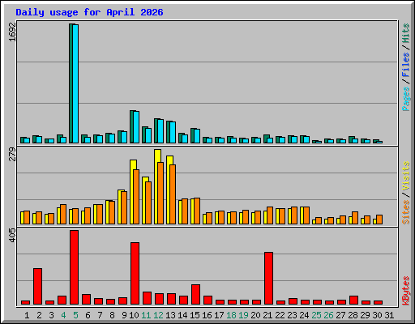Viewport: 415px width, 324px height.
Task: Click green weekend day 4 label
Action: pyautogui.click(x=63, y=315)
